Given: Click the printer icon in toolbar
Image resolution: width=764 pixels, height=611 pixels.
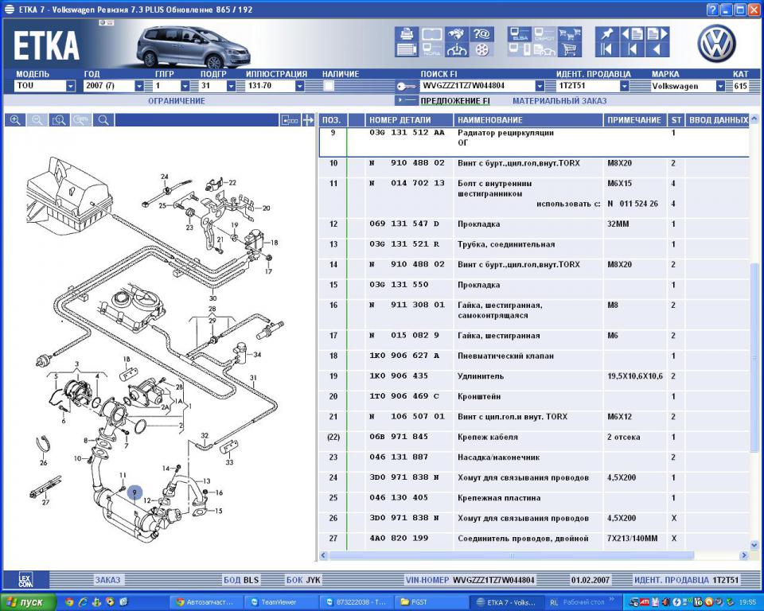Looking at the screenshot, I should pos(407,33).
